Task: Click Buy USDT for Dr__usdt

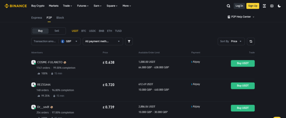Action: (x=243, y=108)
